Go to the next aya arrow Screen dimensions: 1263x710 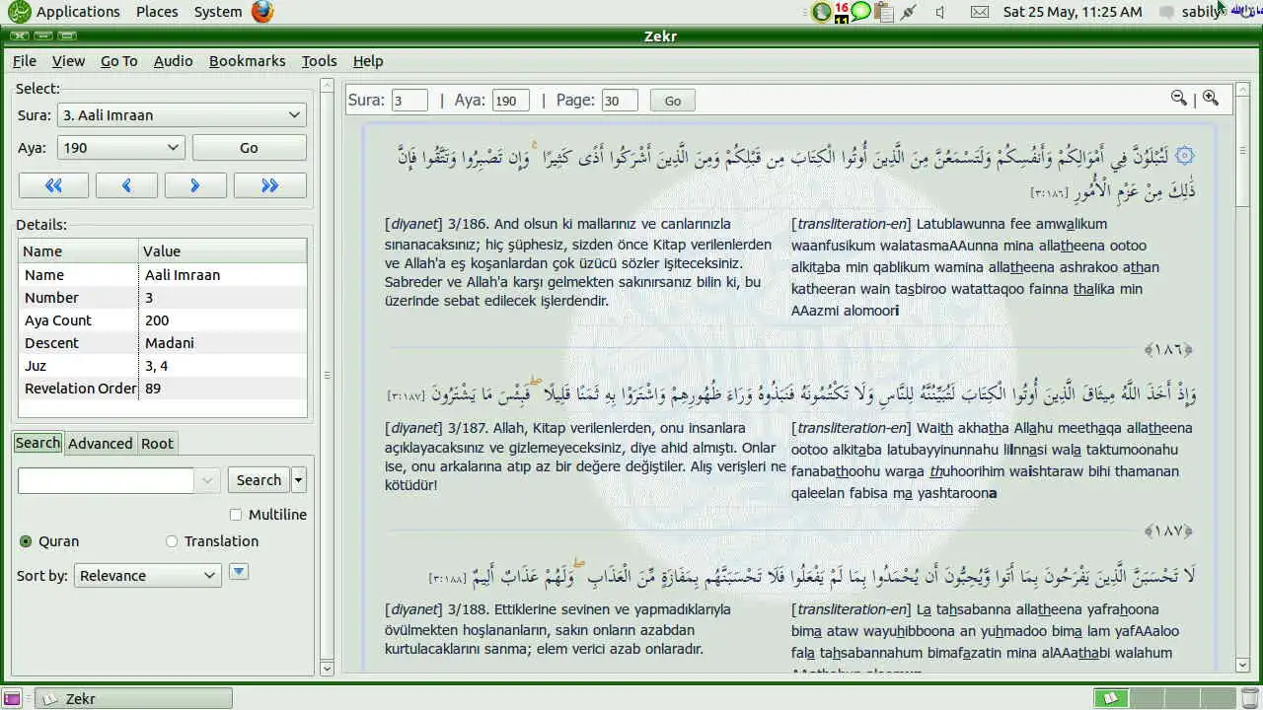[195, 185]
